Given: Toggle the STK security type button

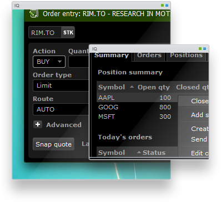Looking at the screenshot, I should 68,33.
